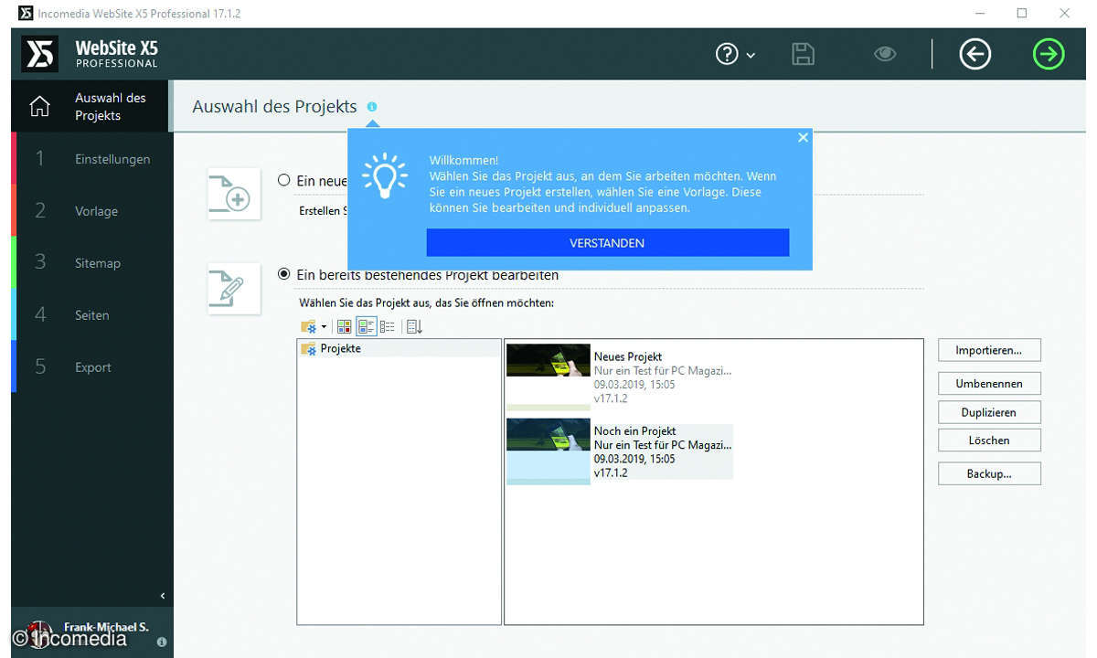Open the help question mark menu

(735, 55)
